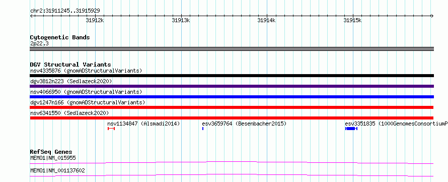Click the 31913k ruler tick label
Image resolution: width=448 pixels, height=182 pixels.
[181, 21]
